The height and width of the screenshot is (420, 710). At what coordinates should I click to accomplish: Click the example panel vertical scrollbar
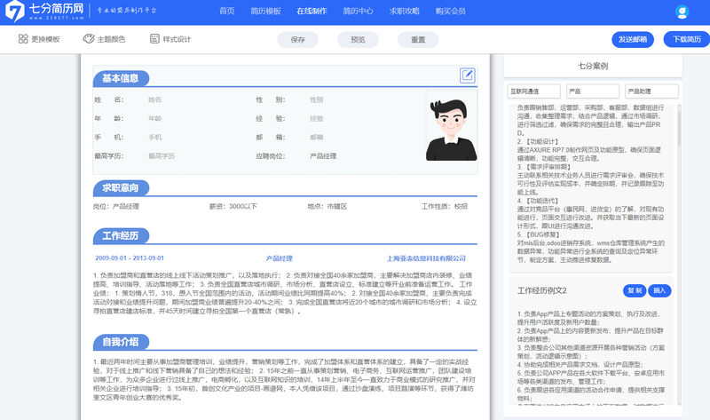679,125
